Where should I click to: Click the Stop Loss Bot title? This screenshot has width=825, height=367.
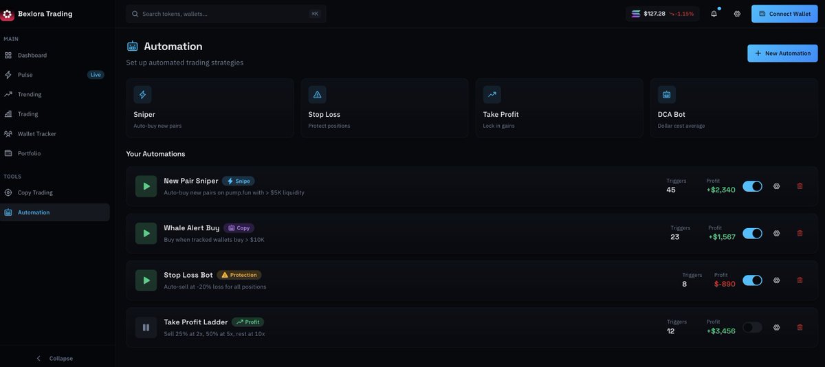click(188, 275)
